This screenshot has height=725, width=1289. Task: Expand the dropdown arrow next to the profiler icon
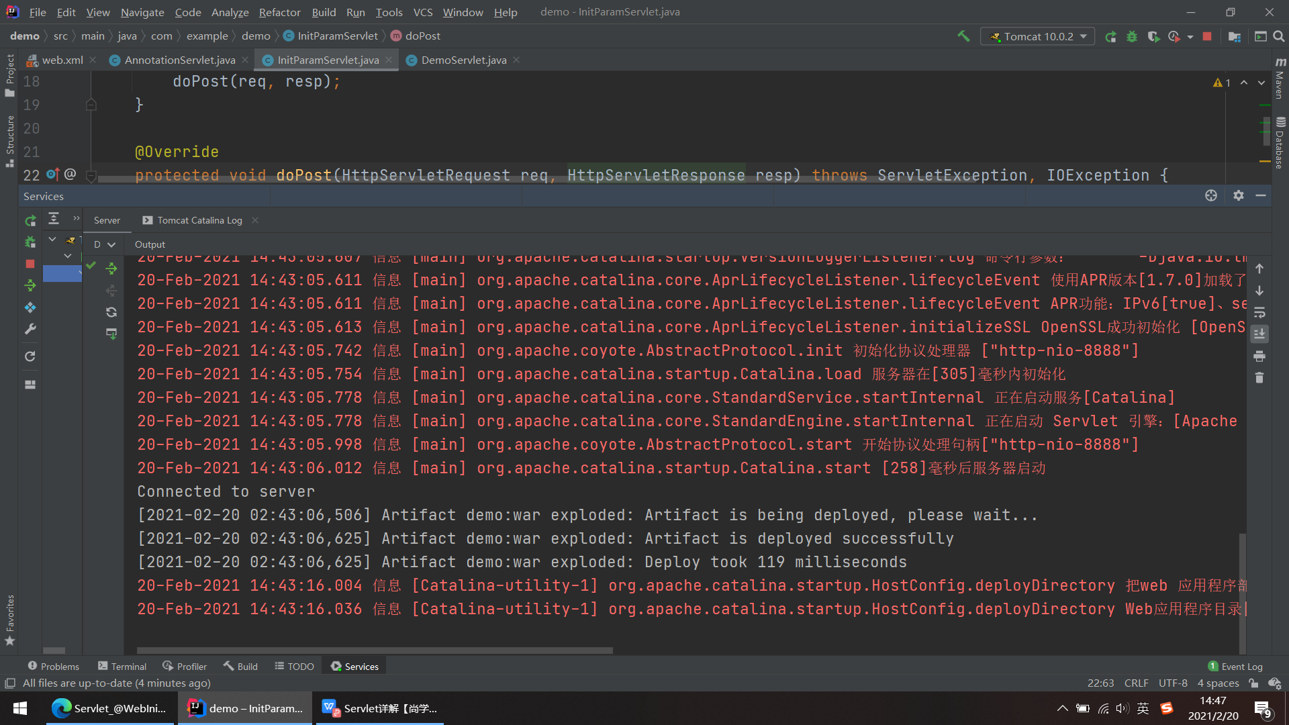pos(1190,37)
